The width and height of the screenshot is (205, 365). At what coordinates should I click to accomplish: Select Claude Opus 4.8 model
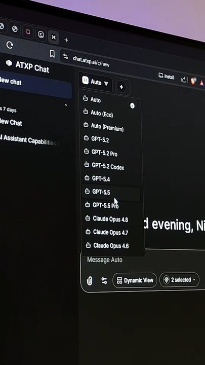pyautogui.click(x=112, y=219)
